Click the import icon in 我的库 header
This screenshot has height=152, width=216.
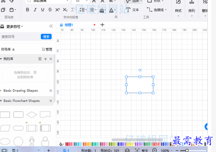tap(40, 59)
